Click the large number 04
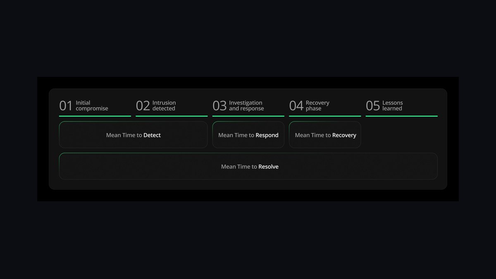The image size is (496, 279). point(296,106)
